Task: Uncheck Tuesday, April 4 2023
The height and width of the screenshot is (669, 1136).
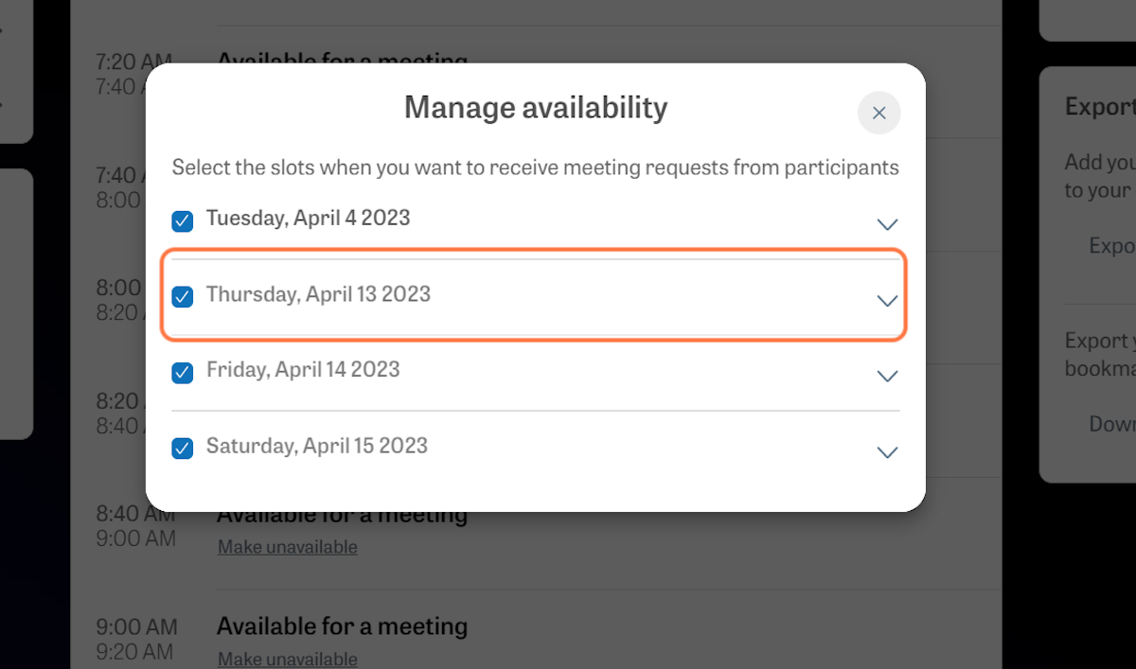Action: pyautogui.click(x=182, y=221)
